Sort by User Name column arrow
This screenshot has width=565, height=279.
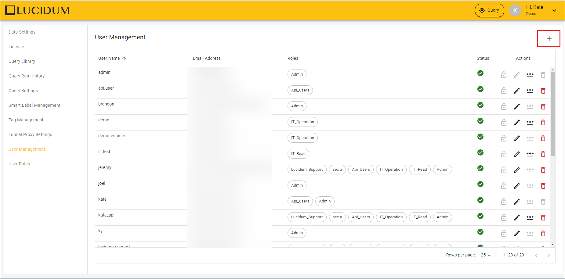click(x=124, y=59)
